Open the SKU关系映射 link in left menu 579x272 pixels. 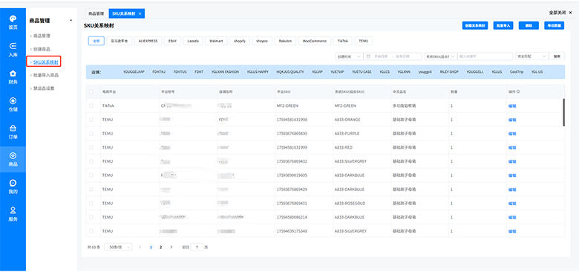pos(46,62)
